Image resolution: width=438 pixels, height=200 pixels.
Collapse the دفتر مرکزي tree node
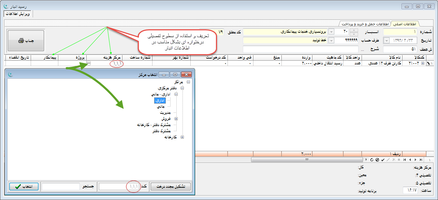(182, 88)
